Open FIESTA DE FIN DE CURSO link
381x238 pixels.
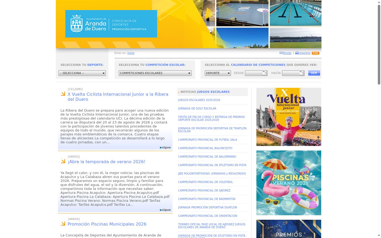(x=211, y=118)
